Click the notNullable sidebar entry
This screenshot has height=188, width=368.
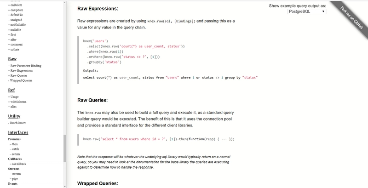(x=18, y=25)
